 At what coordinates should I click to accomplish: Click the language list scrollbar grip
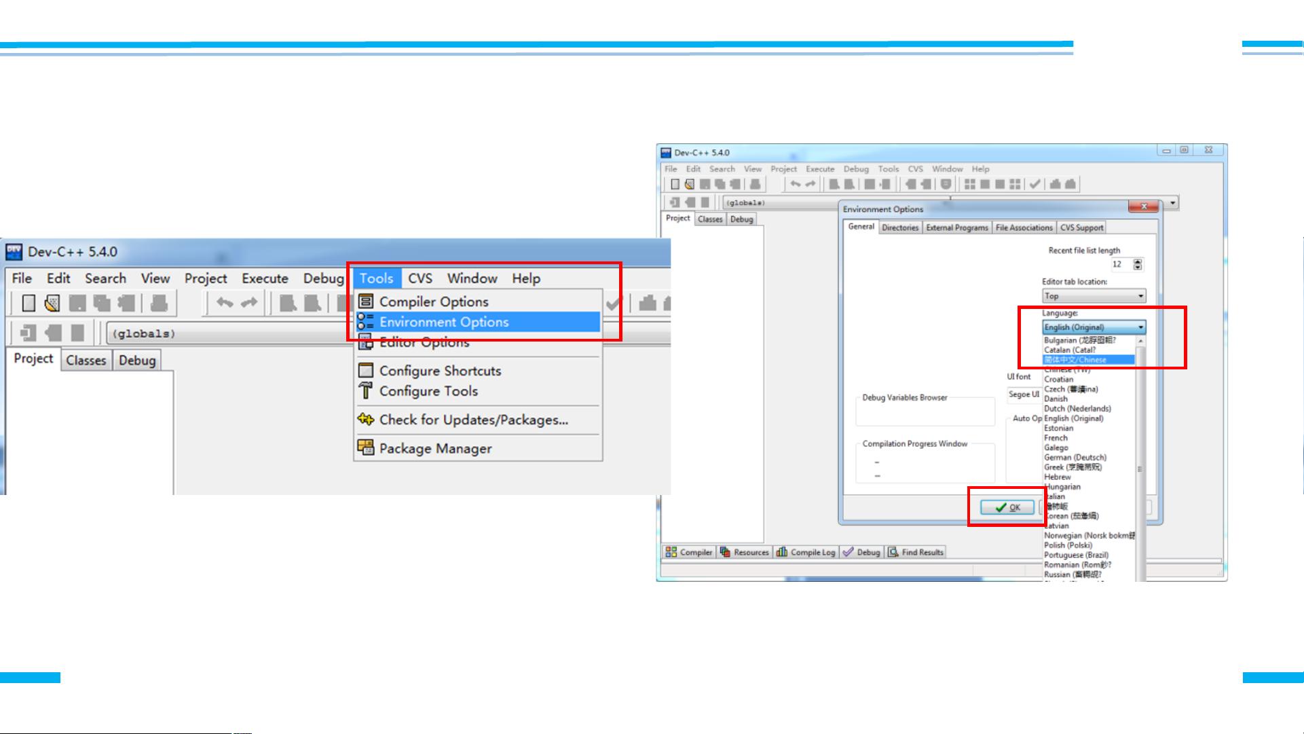[1140, 469]
